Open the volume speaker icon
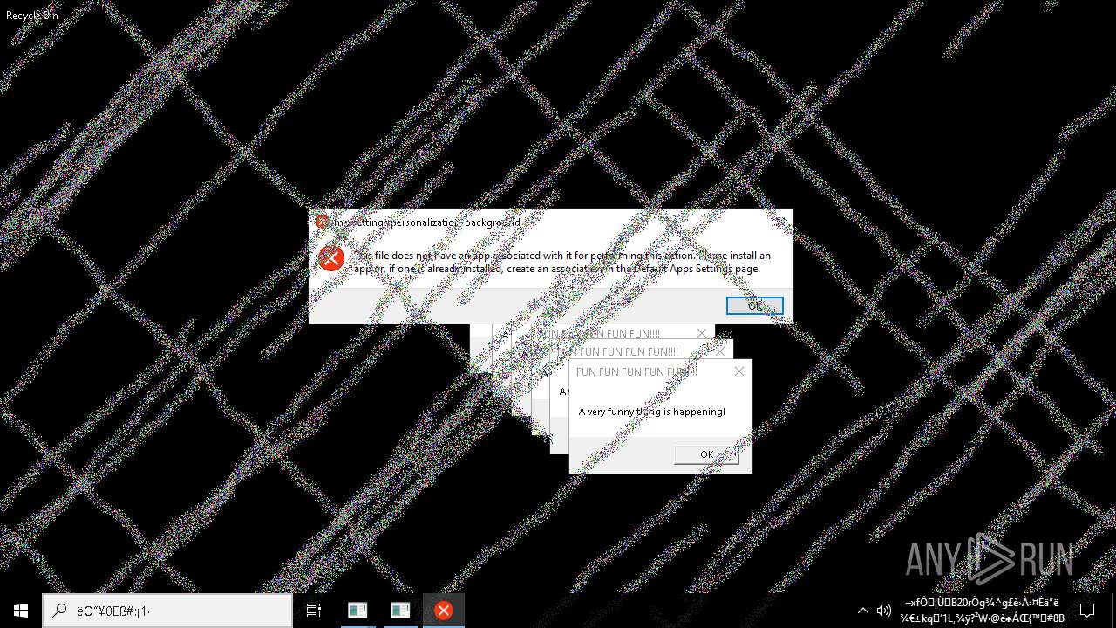Screen dimensions: 1116x628 coord(883,611)
